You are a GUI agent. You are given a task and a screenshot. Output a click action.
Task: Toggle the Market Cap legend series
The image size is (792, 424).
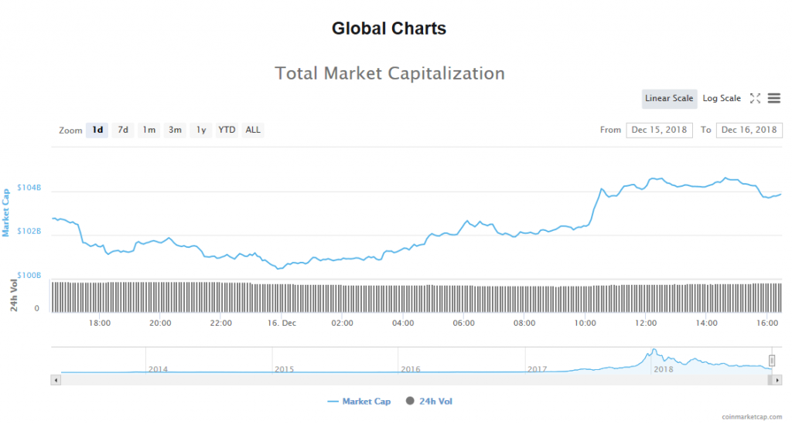359,402
